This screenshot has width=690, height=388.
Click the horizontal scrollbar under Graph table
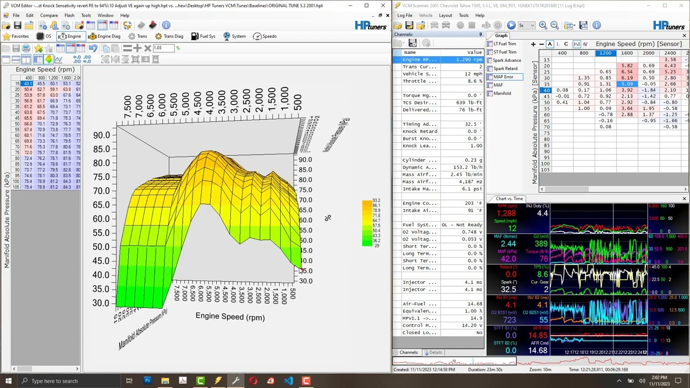coord(613,189)
